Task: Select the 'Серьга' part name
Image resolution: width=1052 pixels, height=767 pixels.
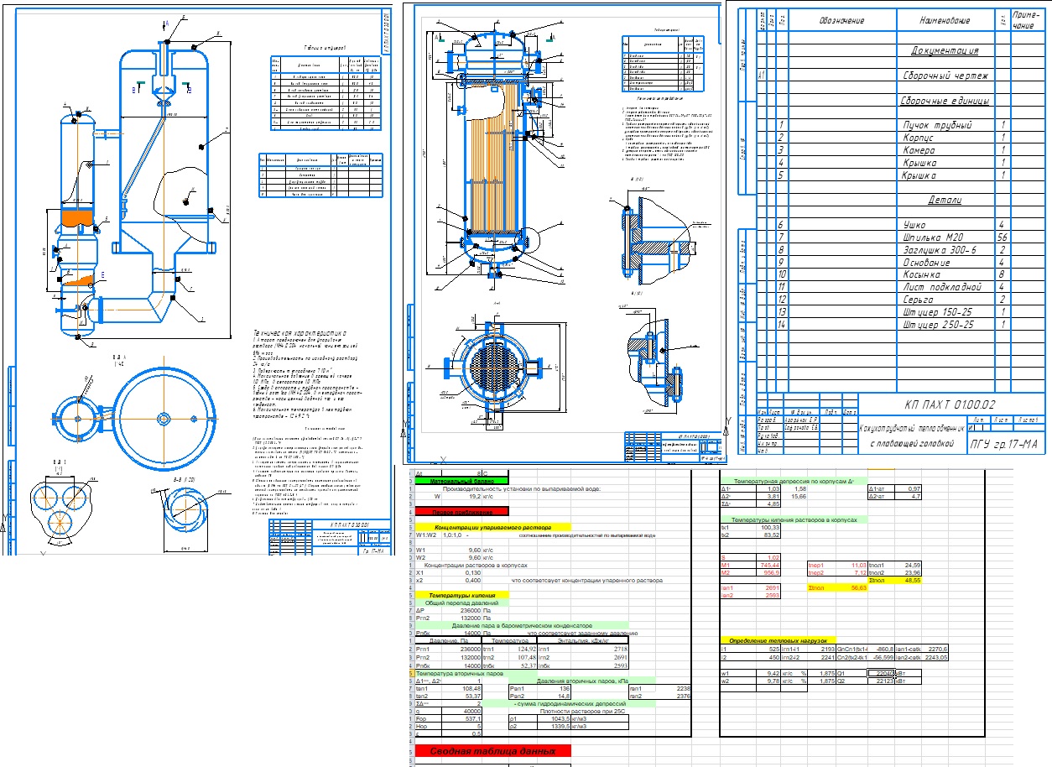Action: tap(919, 300)
